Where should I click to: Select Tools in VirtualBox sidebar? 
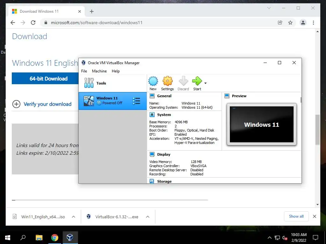(x=112, y=83)
